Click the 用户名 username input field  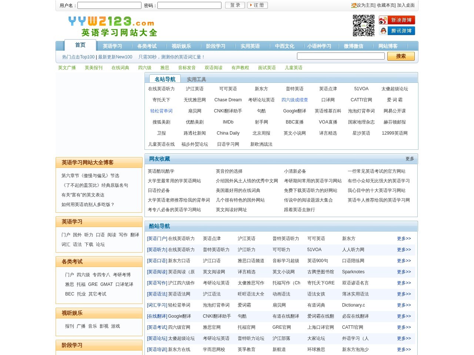[109, 6]
